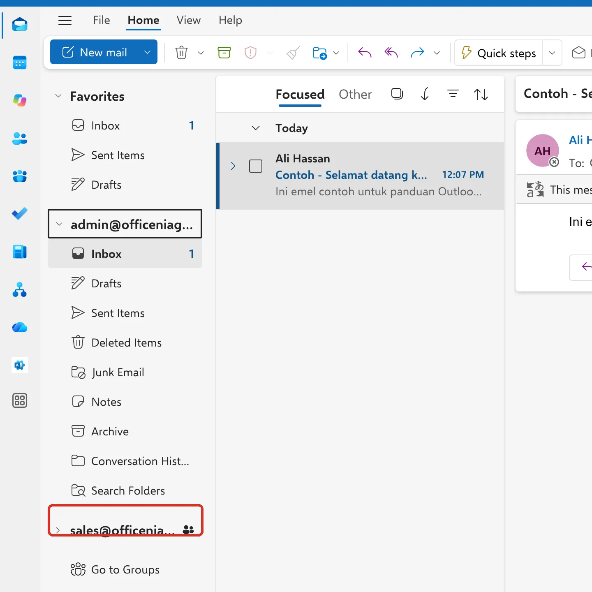Open the Search Folders item
The image size is (592, 592).
pyautogui.click(x=125, y=490)
